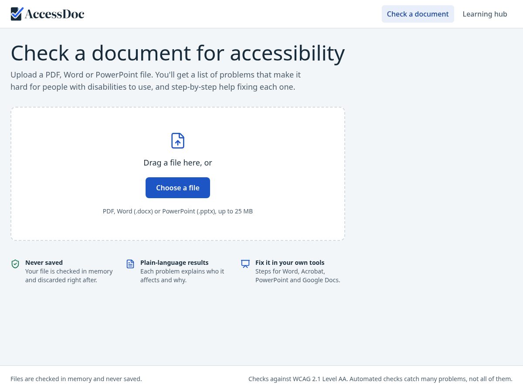
Task: Click the 'Never saved' feature title
Action: click(44, 263)
